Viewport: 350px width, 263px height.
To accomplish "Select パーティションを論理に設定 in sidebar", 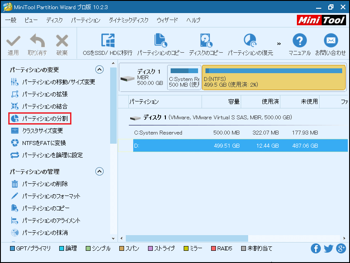I will coord(47,155).
